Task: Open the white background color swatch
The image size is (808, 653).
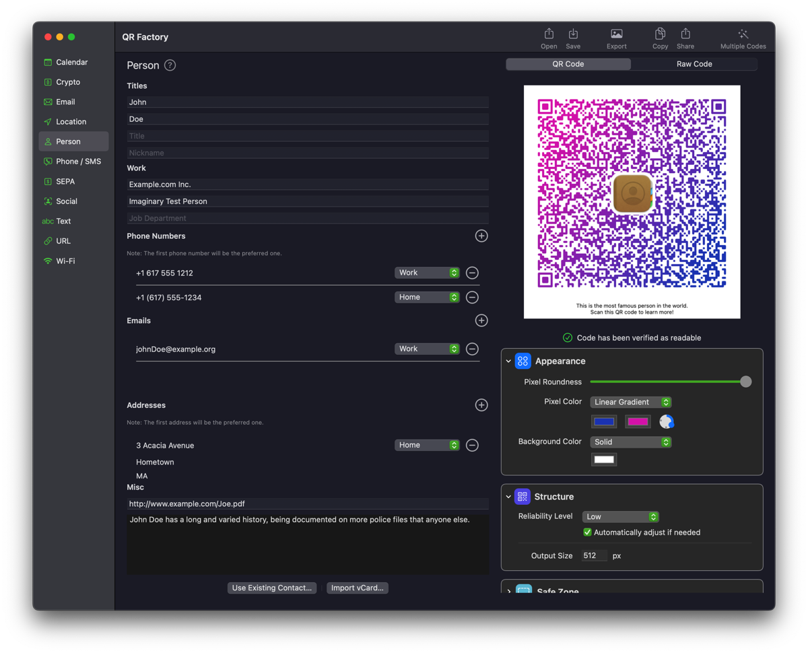Action: (604, 460)
